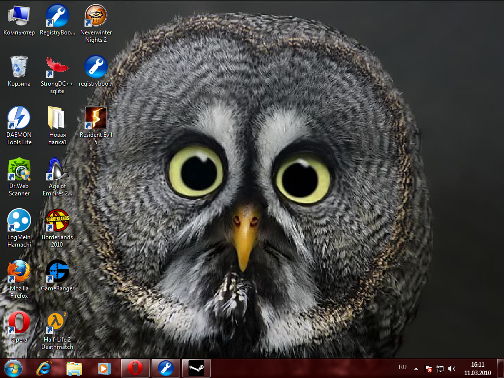Switch to Steam taskbar button

pyautogui.click(x=196, y=368)
